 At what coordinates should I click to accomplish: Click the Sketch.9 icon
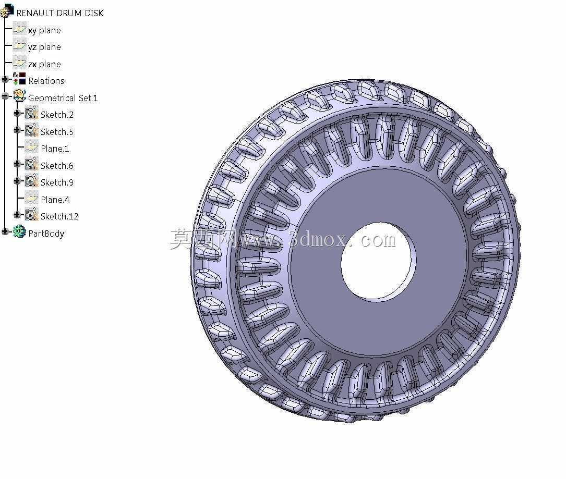31,181
